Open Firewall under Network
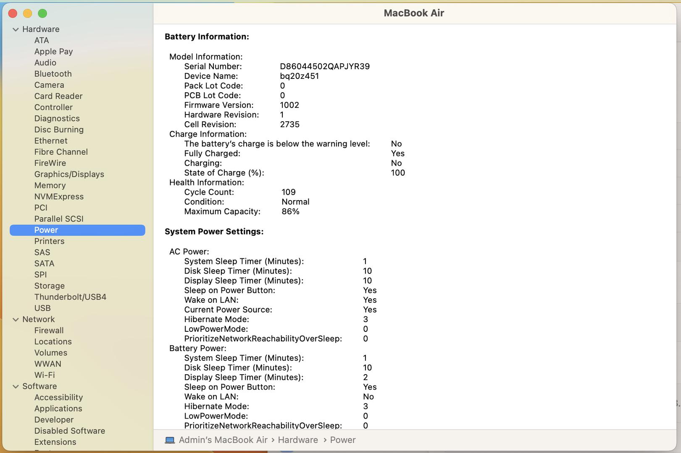The width and height of the screenshot is (681, 453). tap(49, 331)
